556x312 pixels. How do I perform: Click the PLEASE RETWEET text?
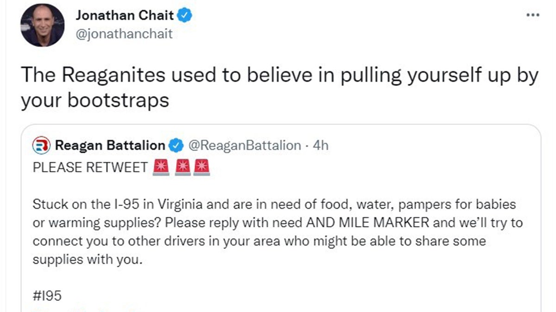point(90,167)
